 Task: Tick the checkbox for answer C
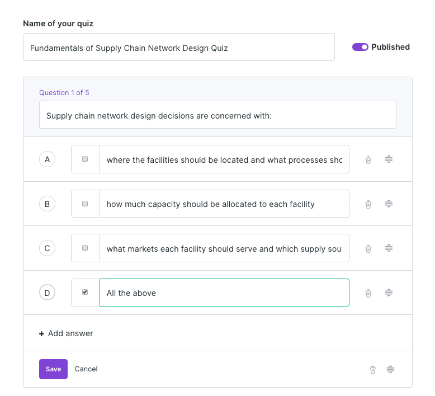(x=85, y=248)
